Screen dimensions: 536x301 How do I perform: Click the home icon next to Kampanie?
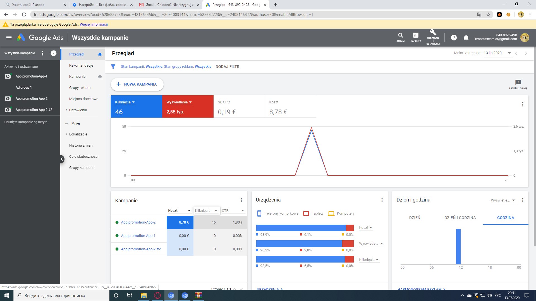tap(100, 77)
